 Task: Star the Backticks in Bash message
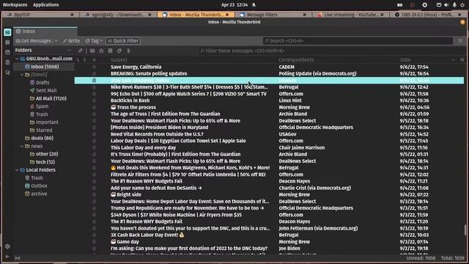pos(94,100)
